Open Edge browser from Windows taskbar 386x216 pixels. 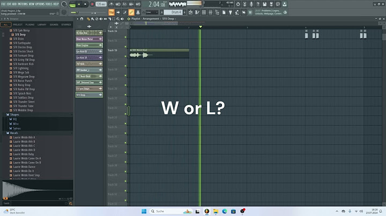point(225,211)
